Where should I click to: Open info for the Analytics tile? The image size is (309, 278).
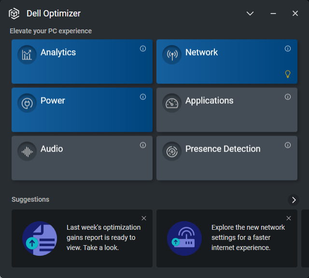(143, 49)
